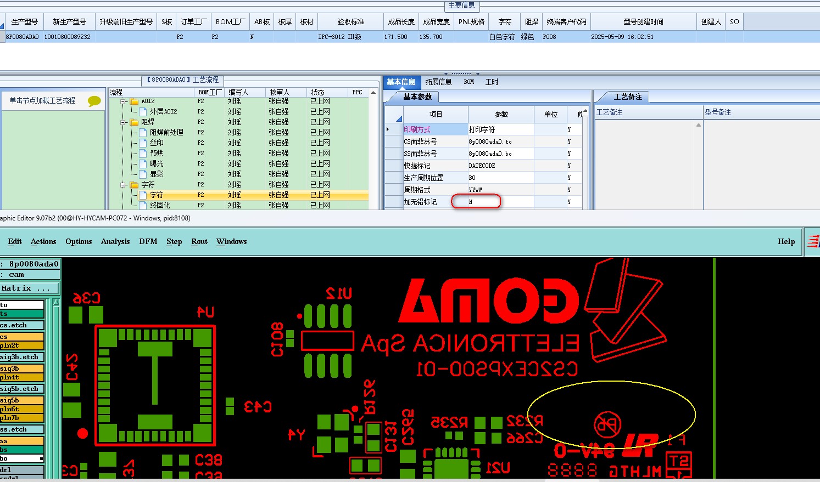Select the 'bo' layer
The image size is (820, 482).
[x=22, y=458]
